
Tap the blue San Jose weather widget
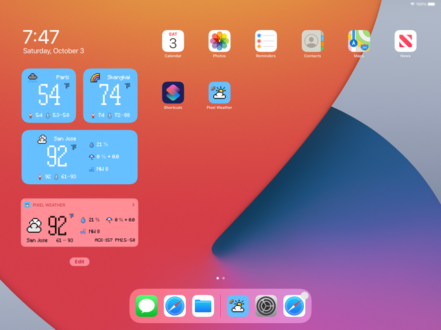80,157
